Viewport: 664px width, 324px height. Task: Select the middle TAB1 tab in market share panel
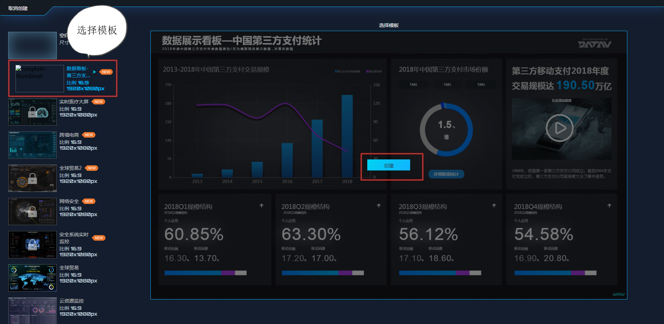(447, 84)
